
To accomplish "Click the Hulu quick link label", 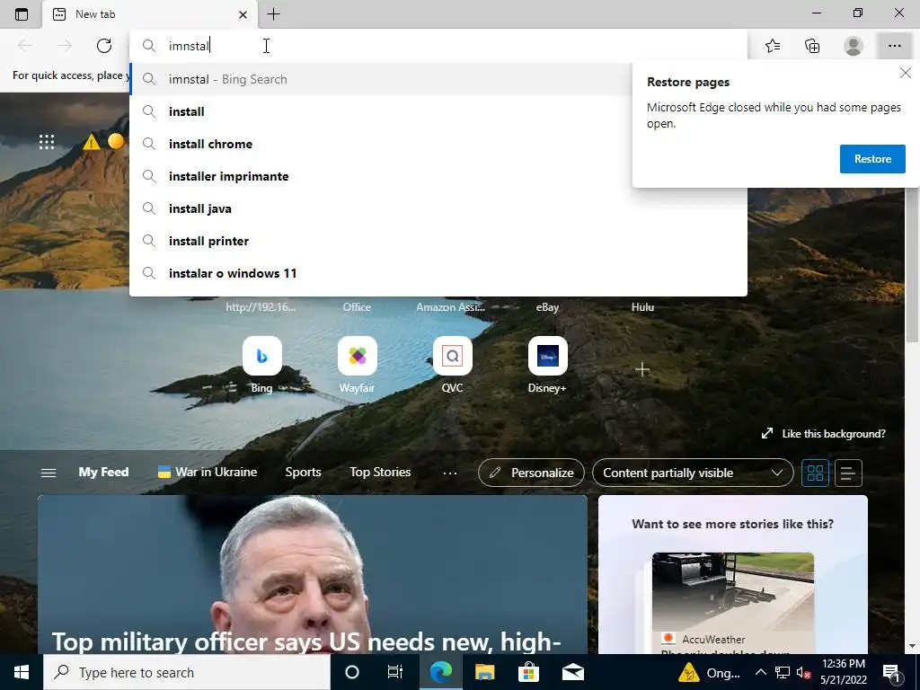I will click(642, 307).
